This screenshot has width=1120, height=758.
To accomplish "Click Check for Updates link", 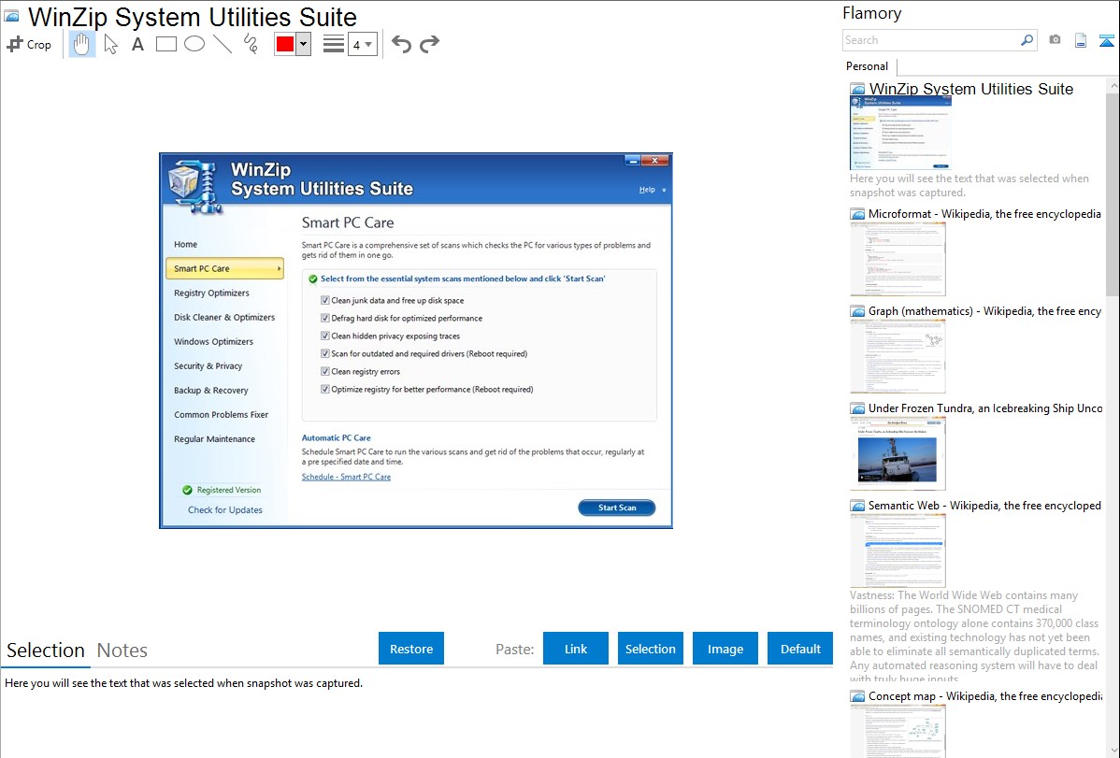I will tap(225, 510).
